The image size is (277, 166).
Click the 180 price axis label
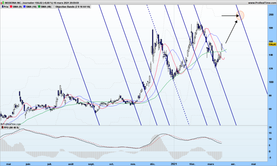pos(271,28)
